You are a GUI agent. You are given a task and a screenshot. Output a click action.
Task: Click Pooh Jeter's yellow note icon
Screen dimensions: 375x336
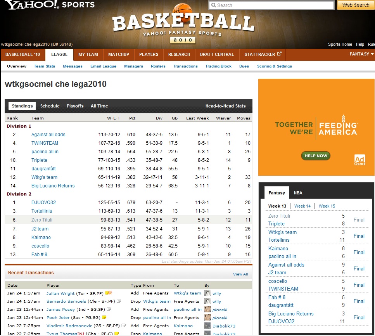click(104, 317)
